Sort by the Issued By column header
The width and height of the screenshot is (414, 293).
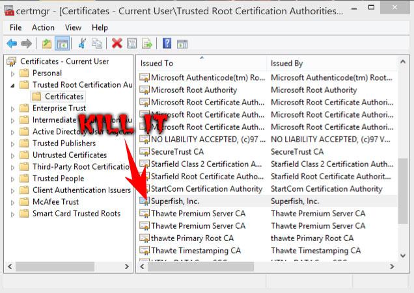332,64
